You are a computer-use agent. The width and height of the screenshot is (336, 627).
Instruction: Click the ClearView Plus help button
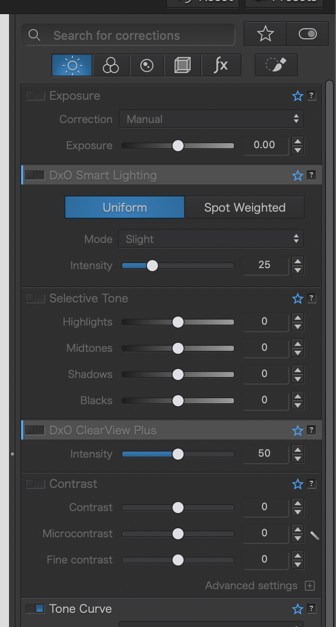[x=312, y=430]
